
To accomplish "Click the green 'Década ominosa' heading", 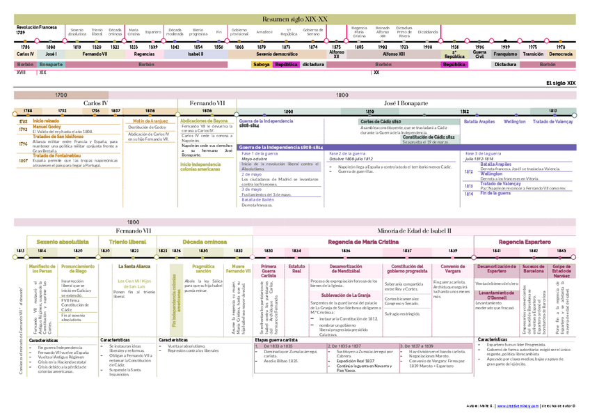I will click(x=205, y=242).
